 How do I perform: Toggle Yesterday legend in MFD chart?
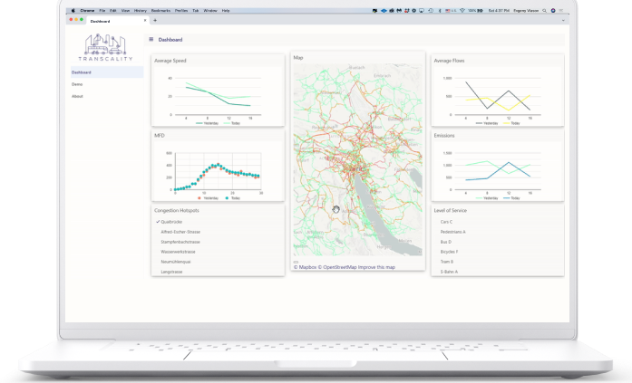click(208, 198)
